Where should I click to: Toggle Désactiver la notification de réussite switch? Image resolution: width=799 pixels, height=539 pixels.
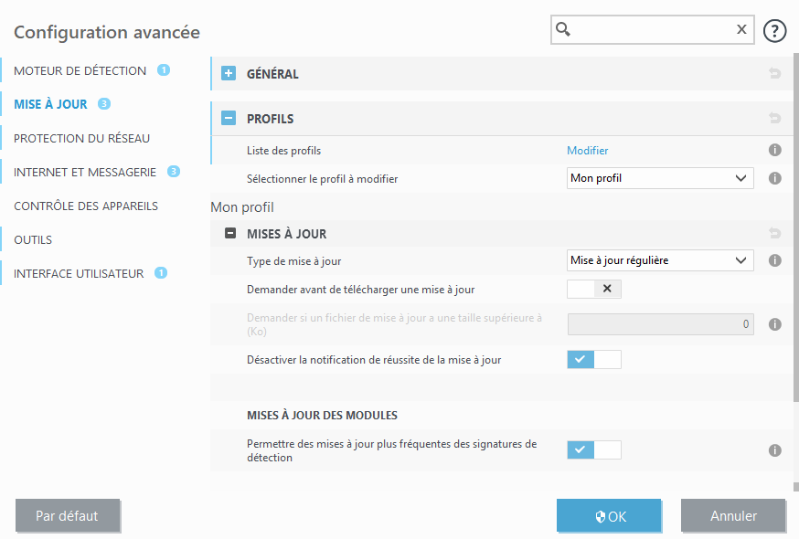click(x=594, y=360)
